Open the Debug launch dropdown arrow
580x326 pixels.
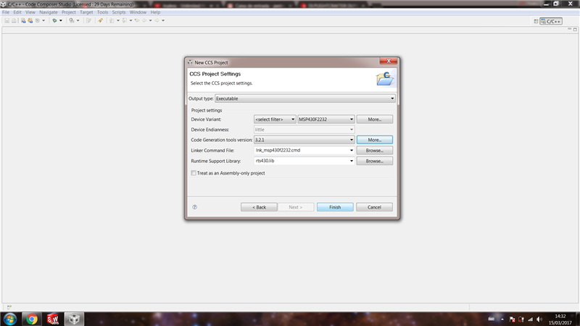click(x=61, y=21)
